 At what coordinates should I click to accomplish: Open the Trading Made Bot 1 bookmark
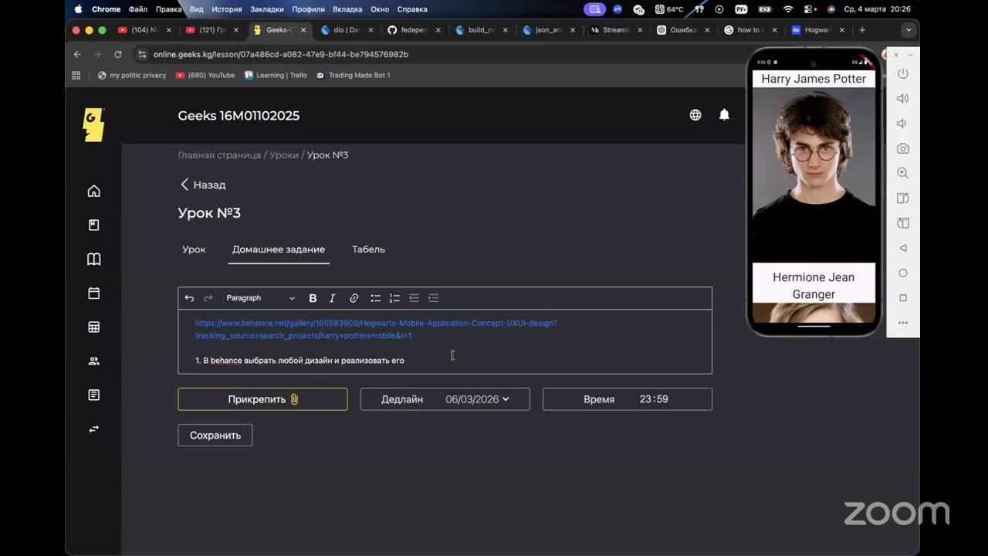354,76
